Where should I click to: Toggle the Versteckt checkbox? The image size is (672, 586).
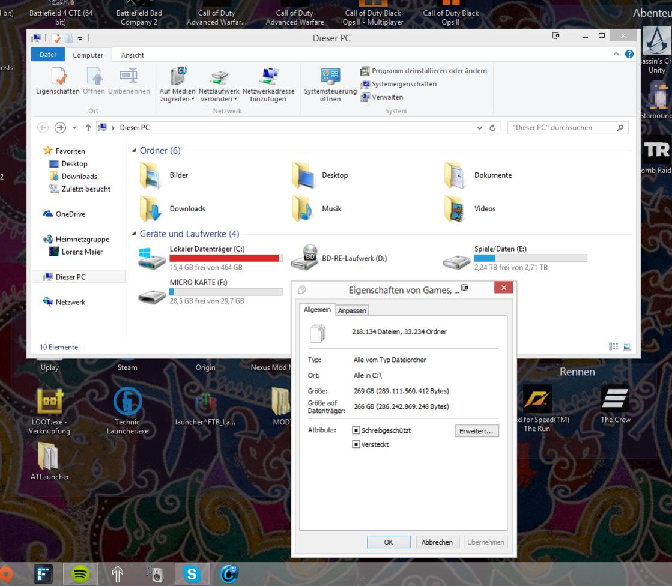coord(356,444)
